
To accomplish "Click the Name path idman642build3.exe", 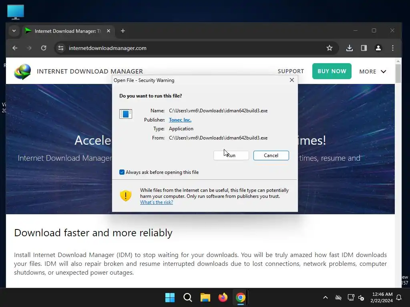I will pyautogui.click(x=218, y=111).
